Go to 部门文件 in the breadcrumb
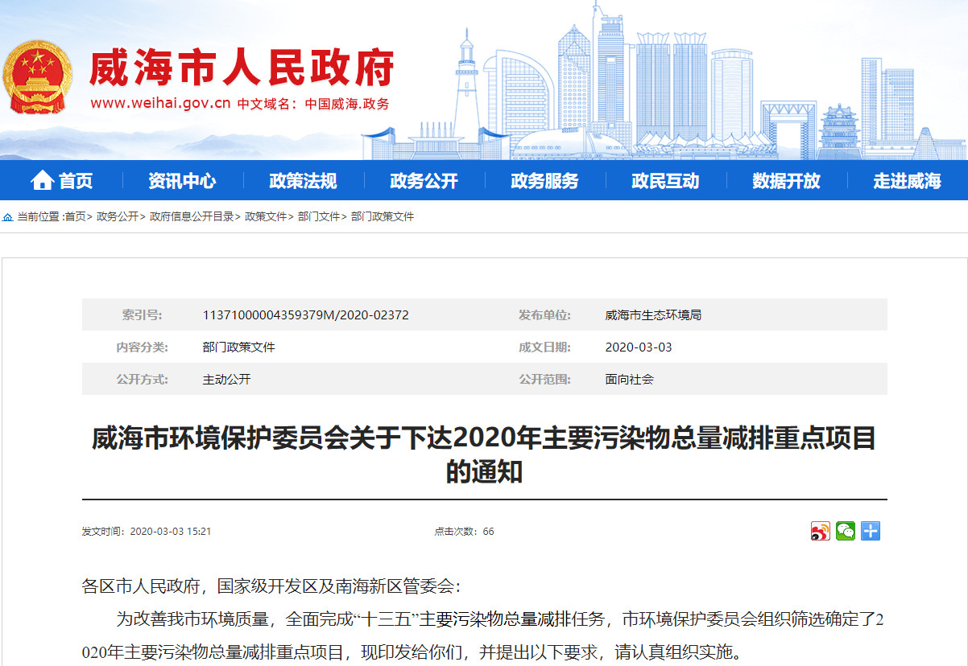Viewport: 968px width, 666px height. [319, 217]
